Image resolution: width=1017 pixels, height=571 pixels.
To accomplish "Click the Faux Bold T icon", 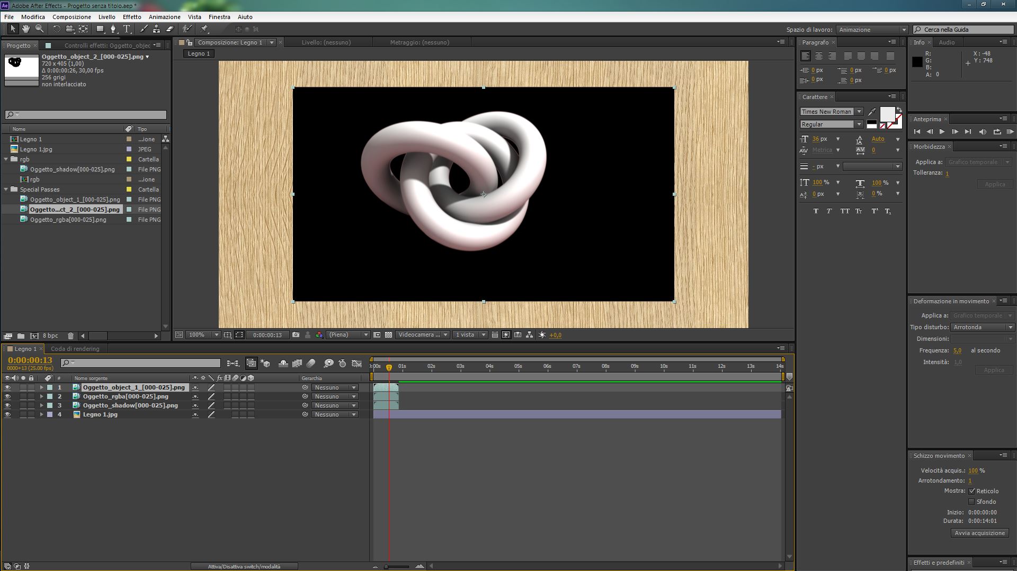I will click(816, 211).
